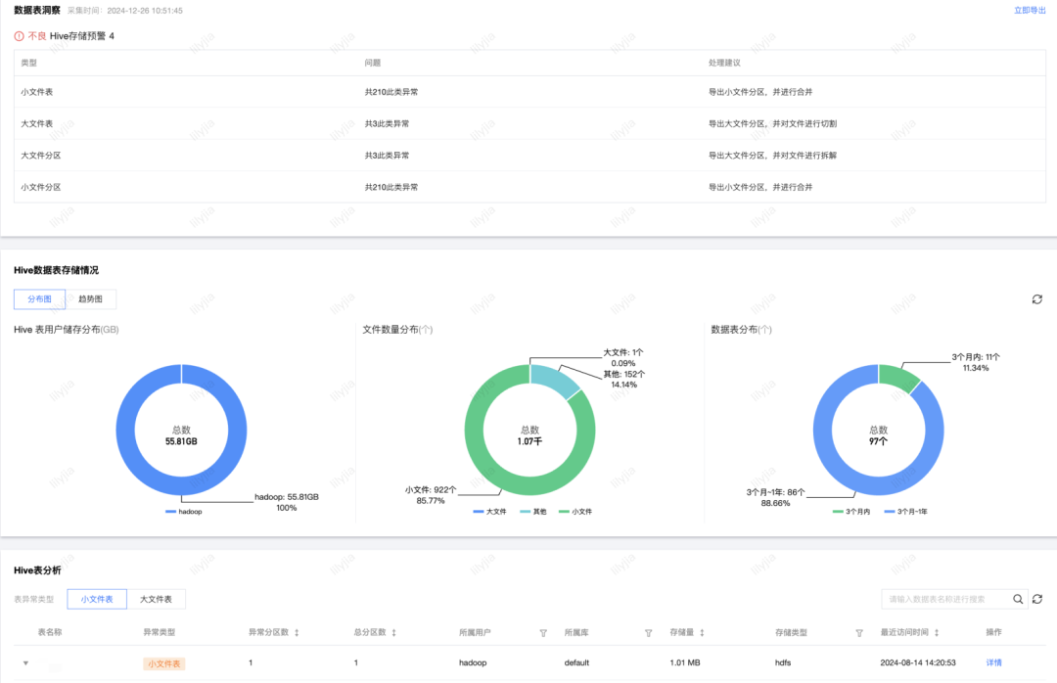The height and width of the screenshot is (683, 1057).
Task: Sort by 最近访问时间 column
Action: [x=937, y=632]
